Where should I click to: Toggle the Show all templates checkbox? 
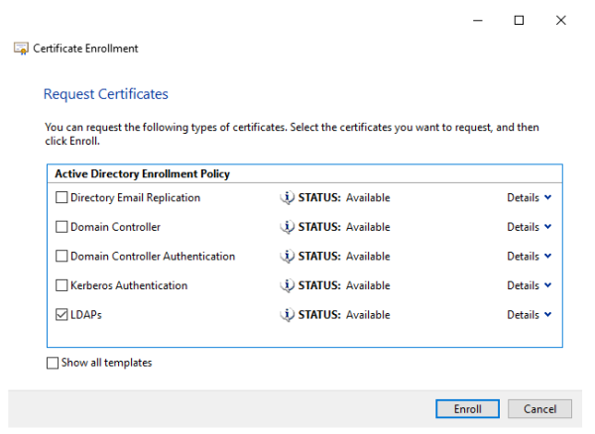click(x=53, y=363)
